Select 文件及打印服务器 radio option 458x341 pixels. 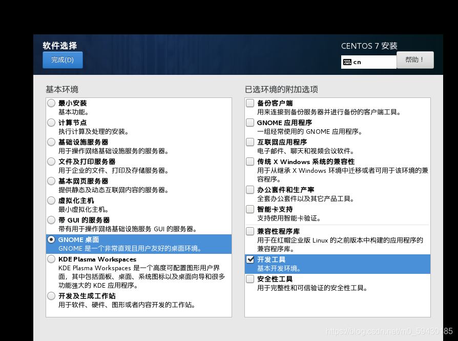point(51,162)
